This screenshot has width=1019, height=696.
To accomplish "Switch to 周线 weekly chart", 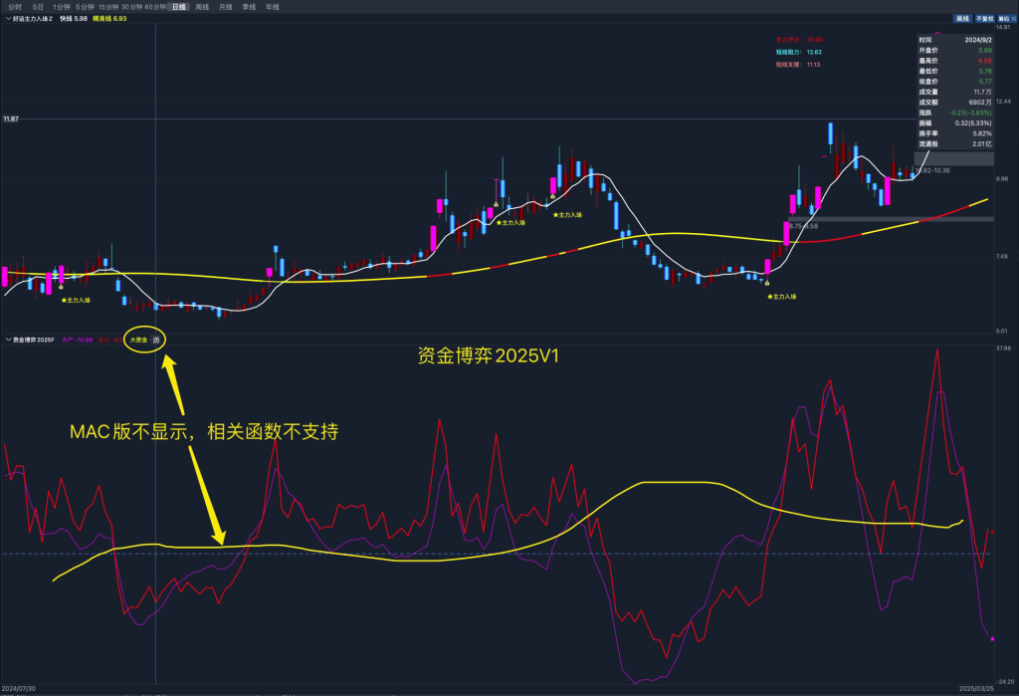I will click(202, 7).
